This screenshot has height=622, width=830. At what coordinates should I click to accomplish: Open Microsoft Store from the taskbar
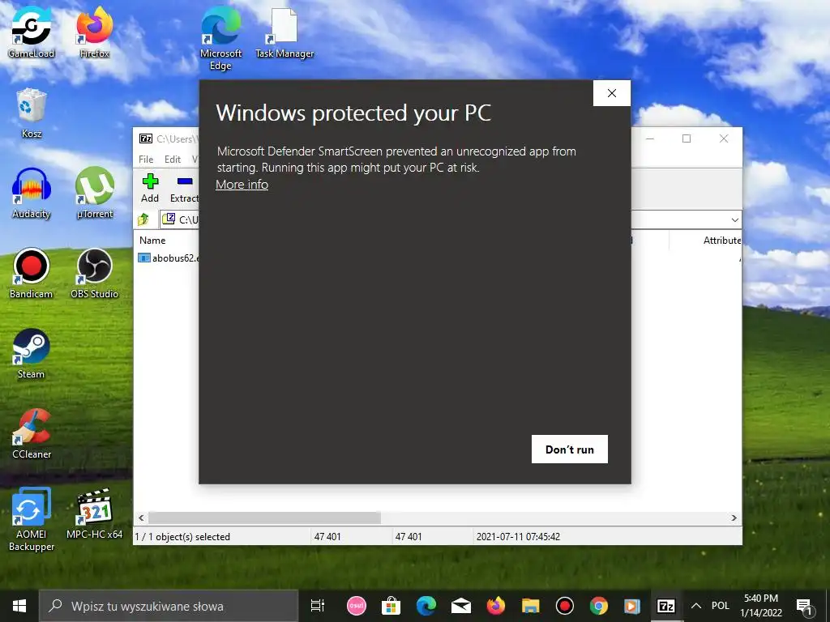(x=391, y=606)
